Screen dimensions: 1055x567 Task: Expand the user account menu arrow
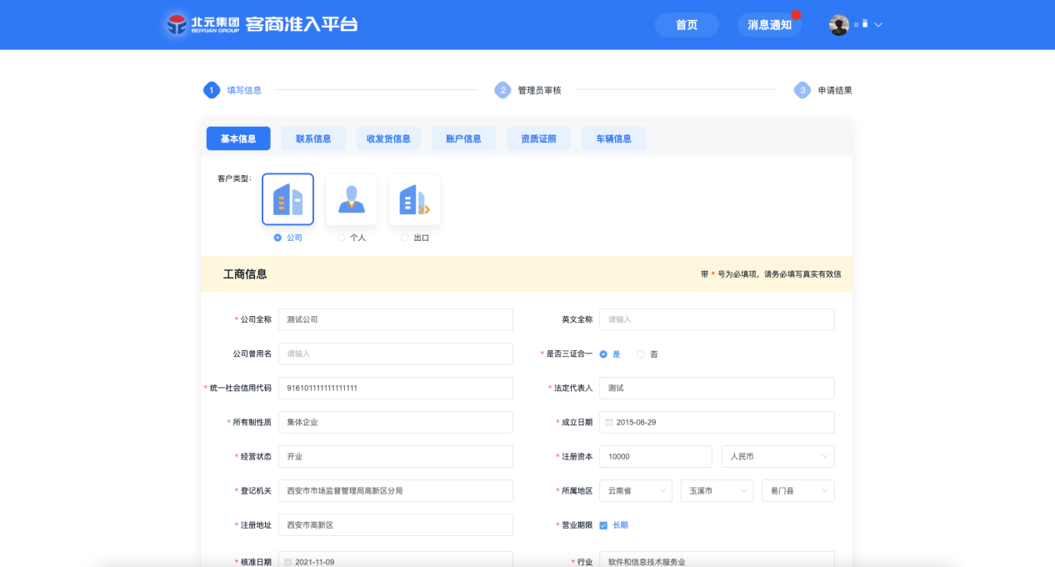click(x=878, y=25)
